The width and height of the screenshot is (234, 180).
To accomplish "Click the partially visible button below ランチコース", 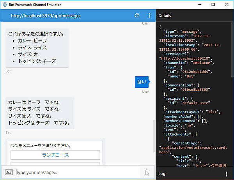I will (55, 164).
